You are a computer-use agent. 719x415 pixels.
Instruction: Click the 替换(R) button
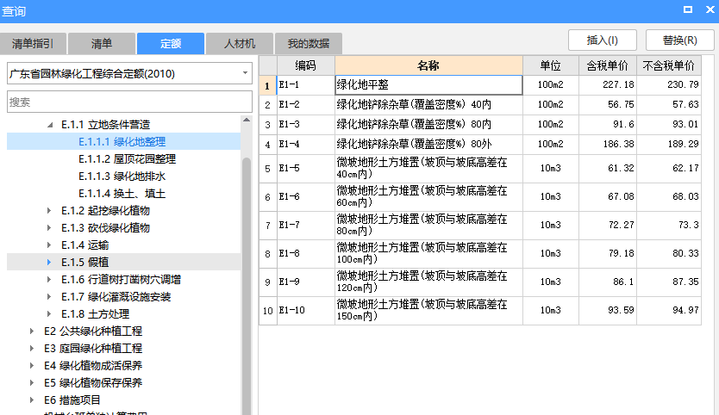click(680, 40)
